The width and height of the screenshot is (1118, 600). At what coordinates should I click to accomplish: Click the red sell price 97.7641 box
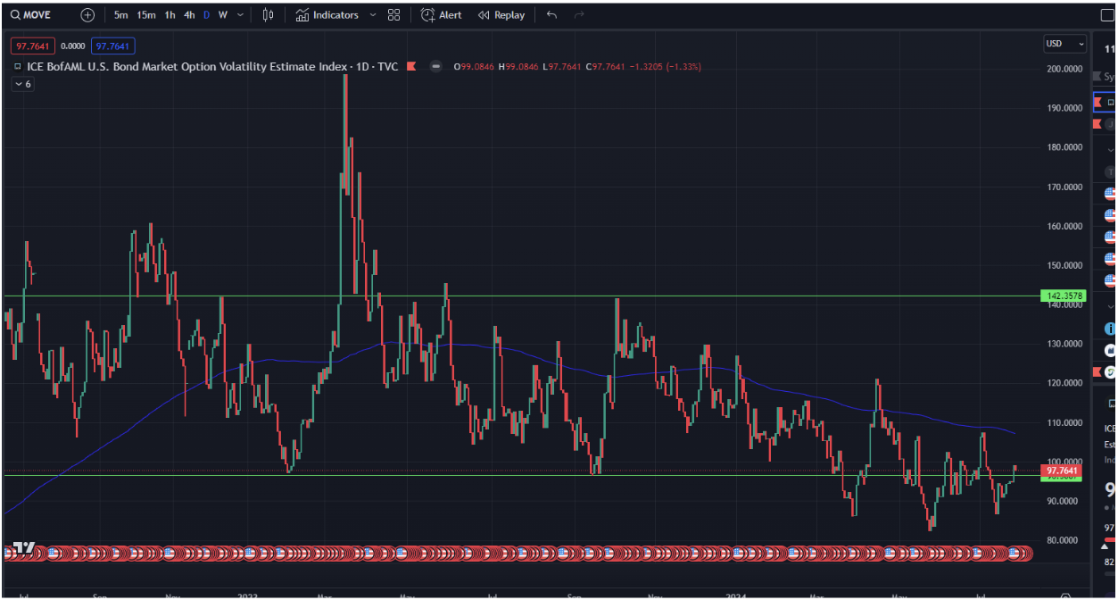pyautogui.click(x=33, y=46)
